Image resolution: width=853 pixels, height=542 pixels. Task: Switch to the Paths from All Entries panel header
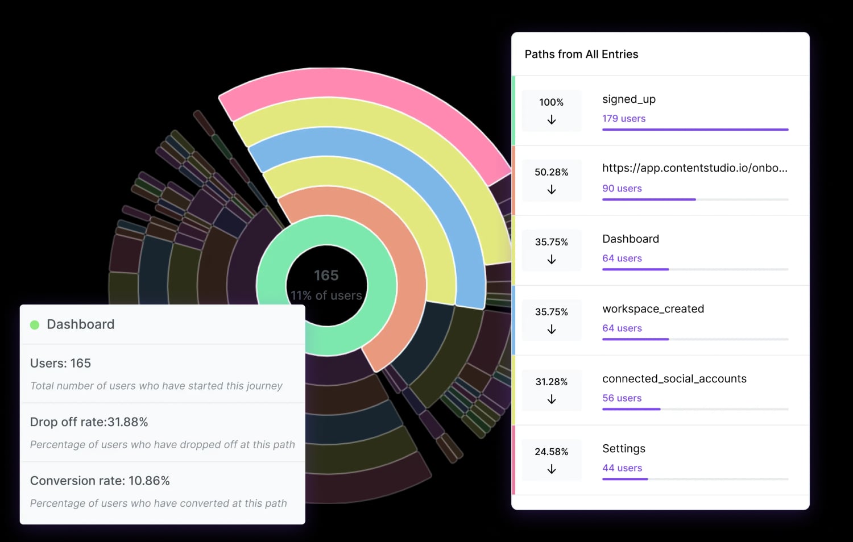click(x=581, y=54)
